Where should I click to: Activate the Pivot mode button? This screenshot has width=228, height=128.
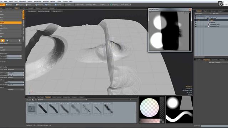point(48,5)
